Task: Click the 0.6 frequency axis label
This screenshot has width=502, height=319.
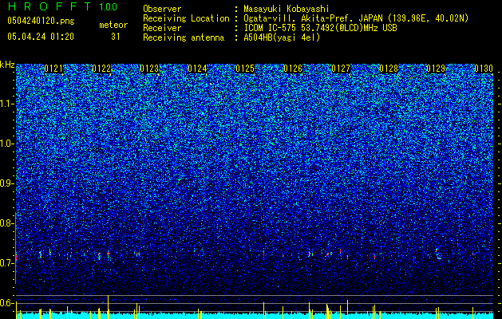Action: [6, 303]
